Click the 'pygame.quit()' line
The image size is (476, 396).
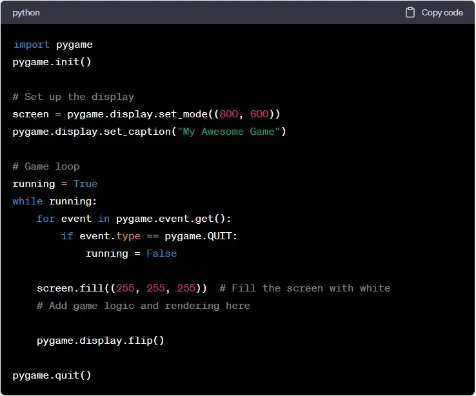52,375
